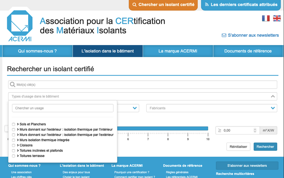Click the m².K/W unit label

click(x=269, y=130)
